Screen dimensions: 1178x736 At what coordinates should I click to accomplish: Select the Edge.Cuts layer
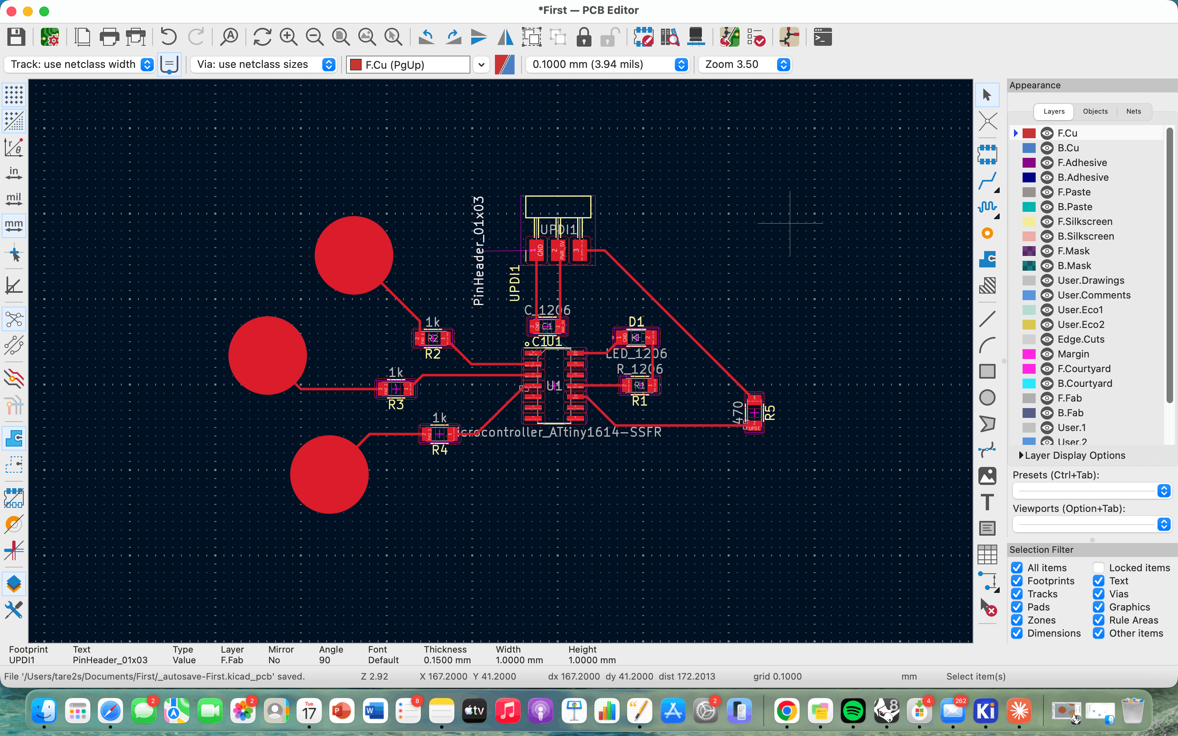(x=1081, y=339)
